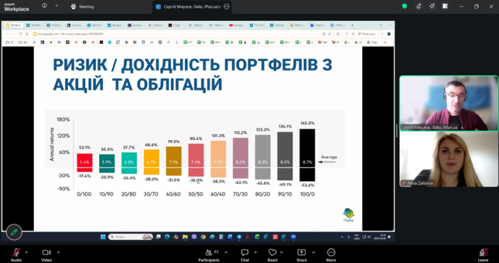Screen dimensions: 499x263
Task: Click the divider handle between share and videos
Action: [x=397, y=131]
